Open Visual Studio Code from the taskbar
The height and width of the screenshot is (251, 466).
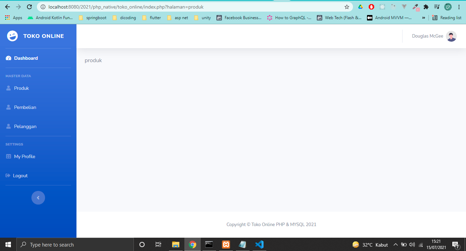click(x=259, y=245)
